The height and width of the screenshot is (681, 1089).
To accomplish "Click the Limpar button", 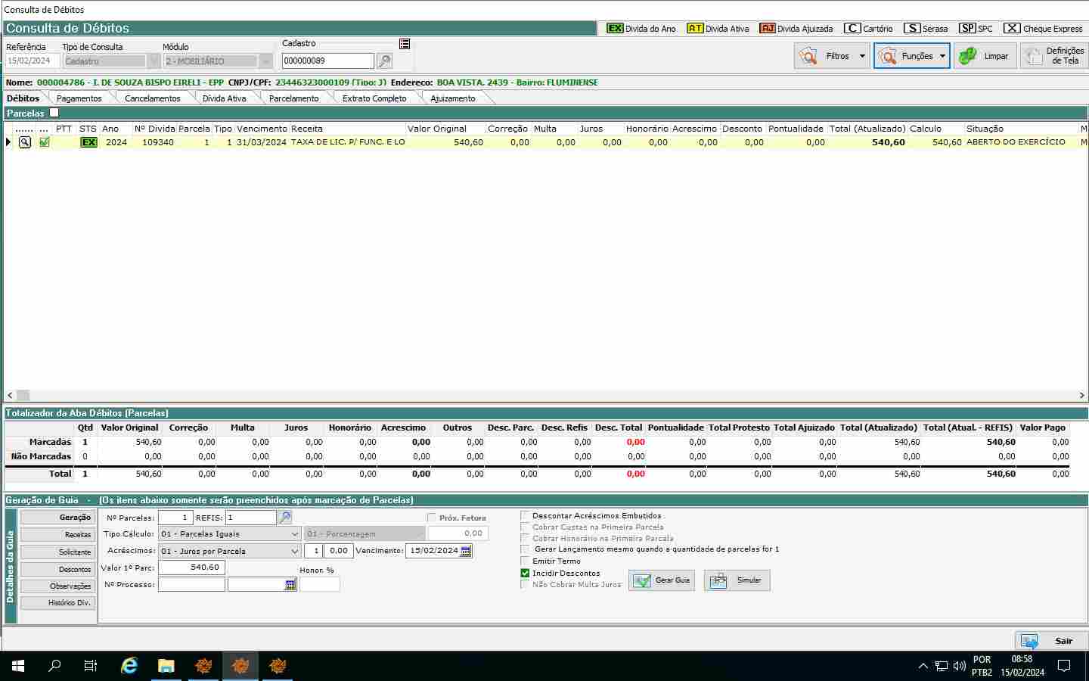I will (985, 56).
